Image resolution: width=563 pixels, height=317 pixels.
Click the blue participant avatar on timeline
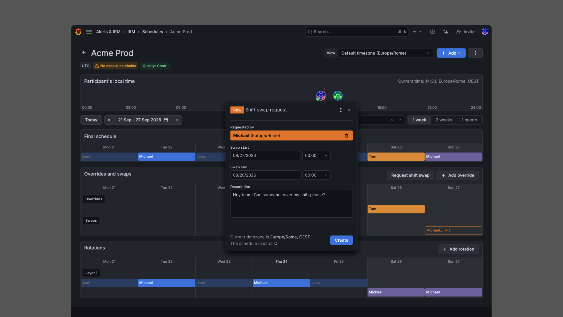(x=321, y=96)
